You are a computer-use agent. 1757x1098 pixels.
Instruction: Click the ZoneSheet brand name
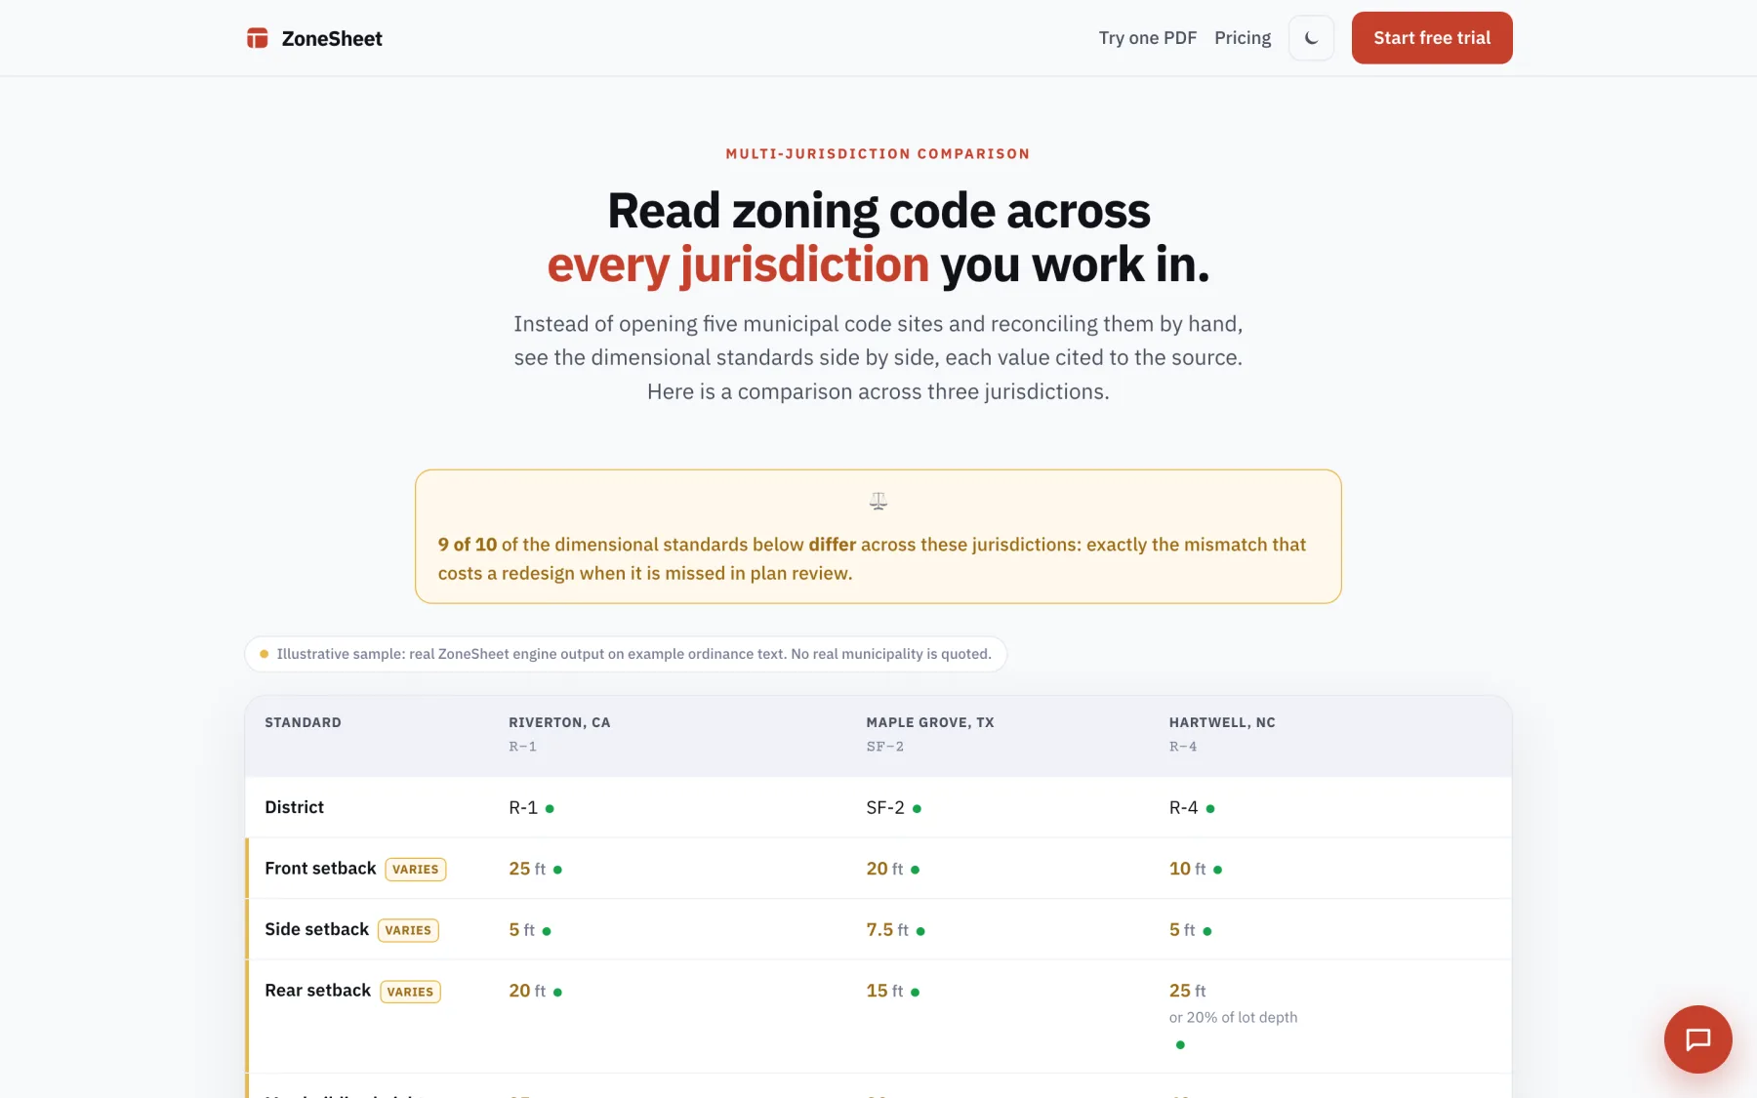[332, 38]
